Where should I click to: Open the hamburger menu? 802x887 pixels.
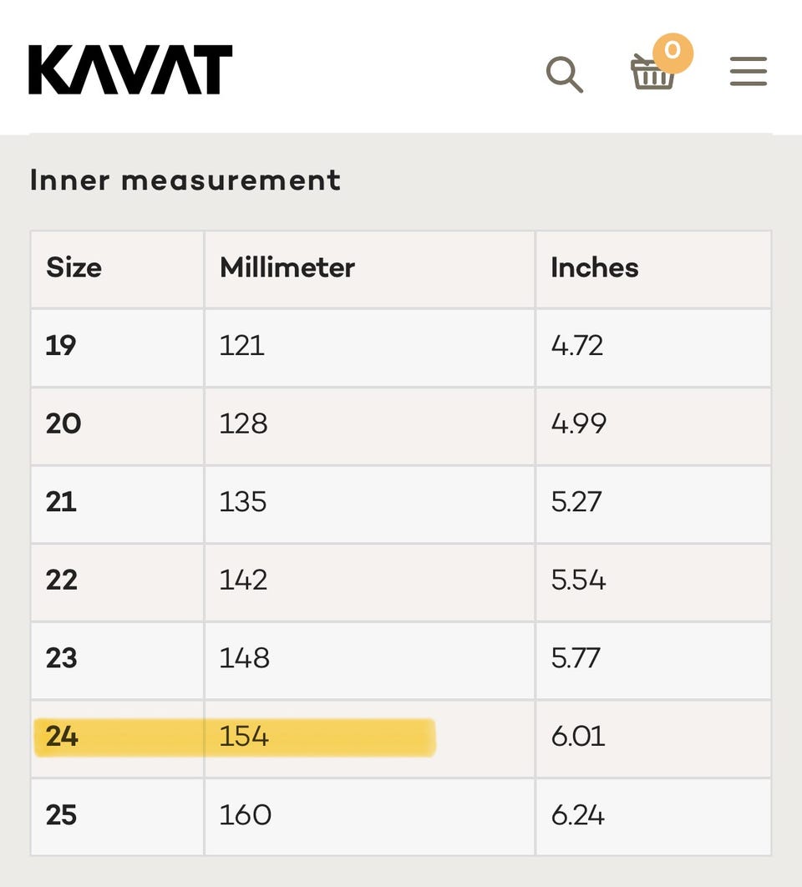click(749, 71)
